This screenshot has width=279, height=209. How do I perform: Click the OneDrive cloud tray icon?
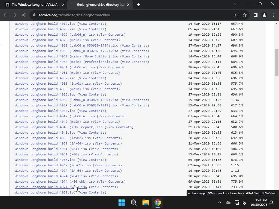228,202
